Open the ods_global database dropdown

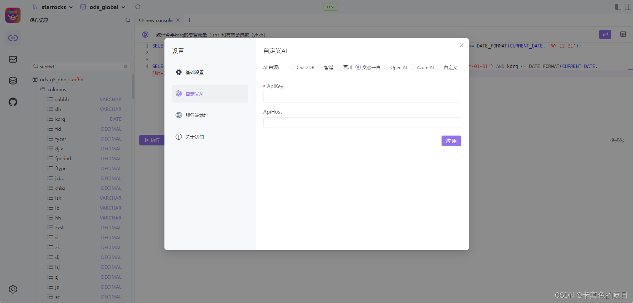103,7
